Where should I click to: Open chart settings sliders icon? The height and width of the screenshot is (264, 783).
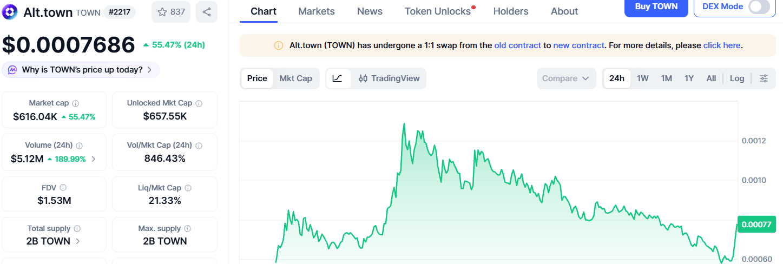[x=764, y=78]
